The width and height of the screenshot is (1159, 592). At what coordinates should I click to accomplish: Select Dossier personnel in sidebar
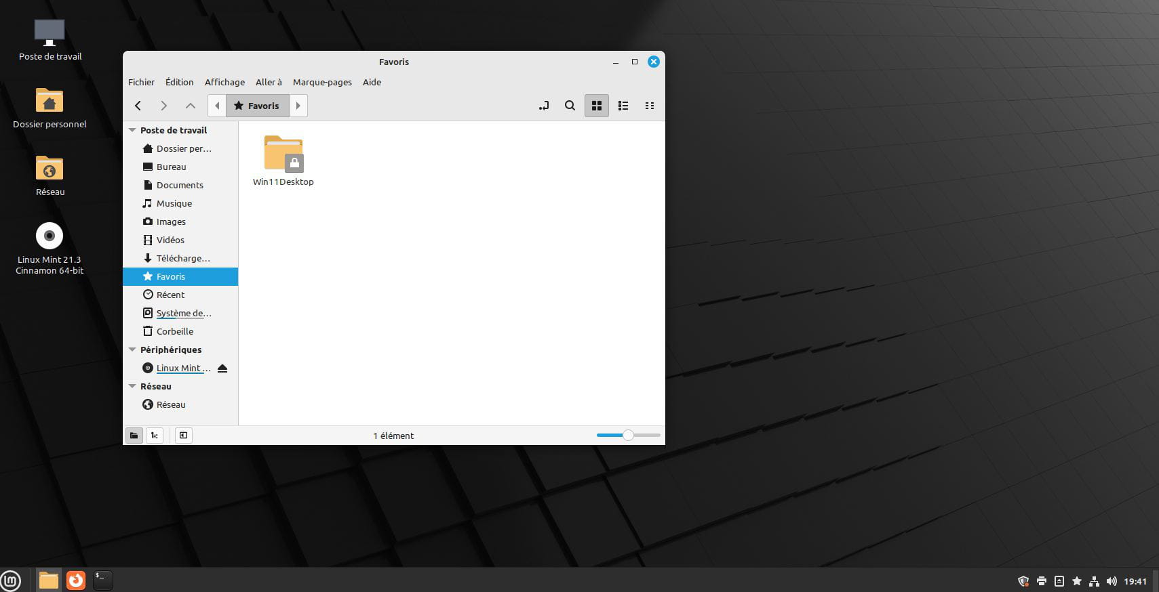pos(180,148)
